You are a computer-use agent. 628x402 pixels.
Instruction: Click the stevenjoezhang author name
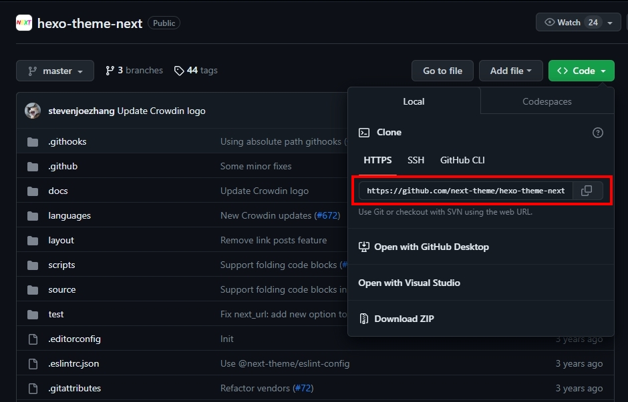82,111
